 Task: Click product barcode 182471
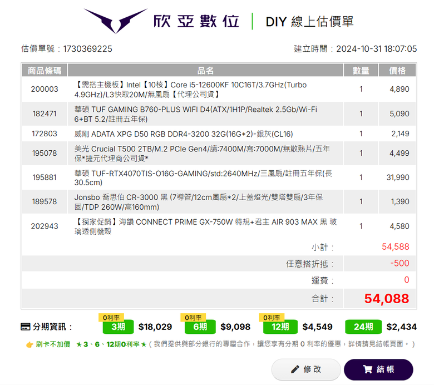pos(45,113)
